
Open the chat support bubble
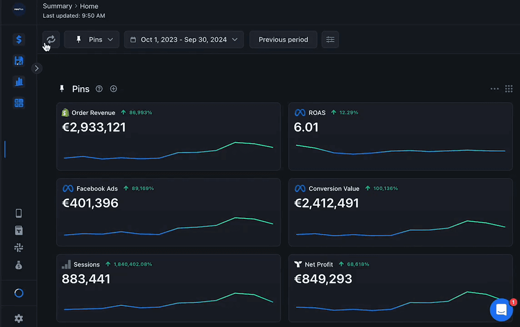[x=501, y=310]
